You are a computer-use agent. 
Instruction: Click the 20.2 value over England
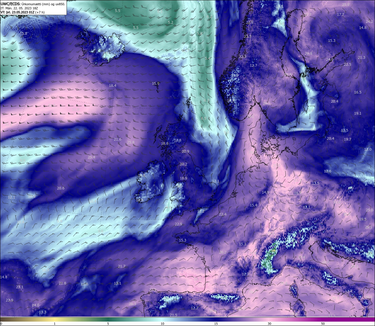pyautogui.click(x=183, y=164)
